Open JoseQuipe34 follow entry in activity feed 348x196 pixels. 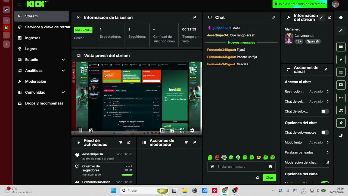104,156
